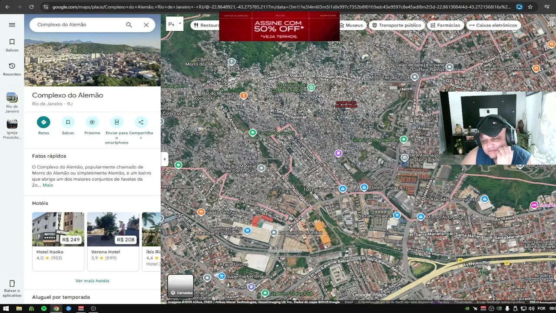Screen dimensions: 556x313
Task: Click the Salgadinho Do Mauricio pin
Action: pos(536,68)
